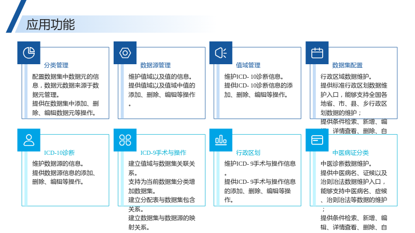This screenshot has width=415, height=233.
Task: Click the speaker icon above 值域管理
Action: [x=221, y=53]
